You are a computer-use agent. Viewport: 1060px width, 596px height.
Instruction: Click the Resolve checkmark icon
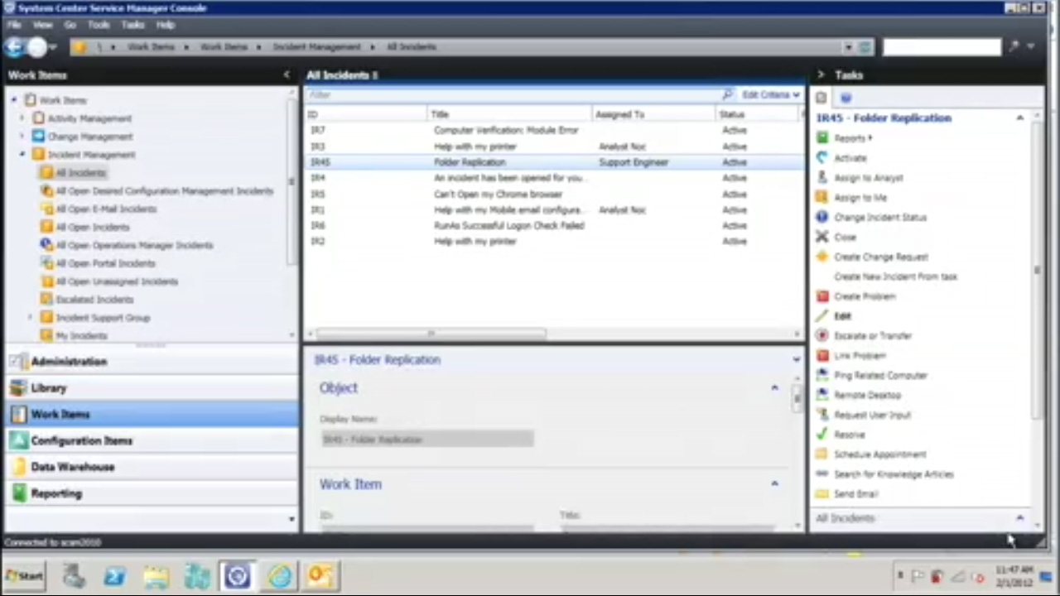(x=821, y=435)
